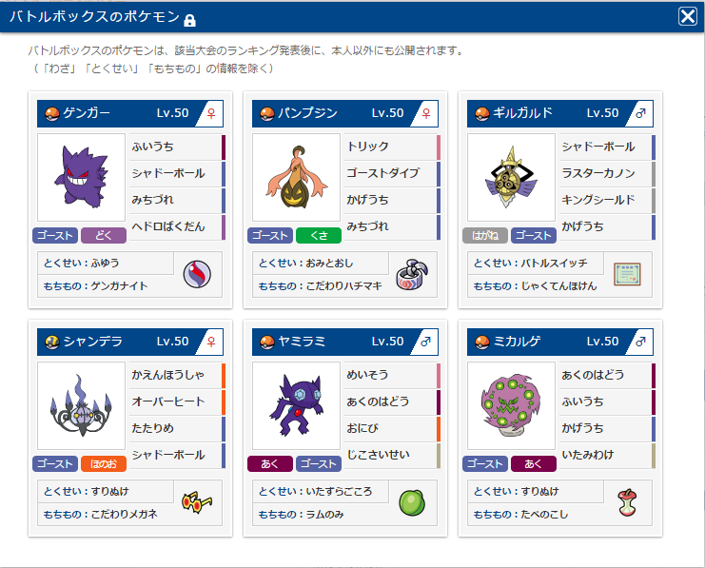Select the Gengar sprite thumbnail

click(82, 177)
